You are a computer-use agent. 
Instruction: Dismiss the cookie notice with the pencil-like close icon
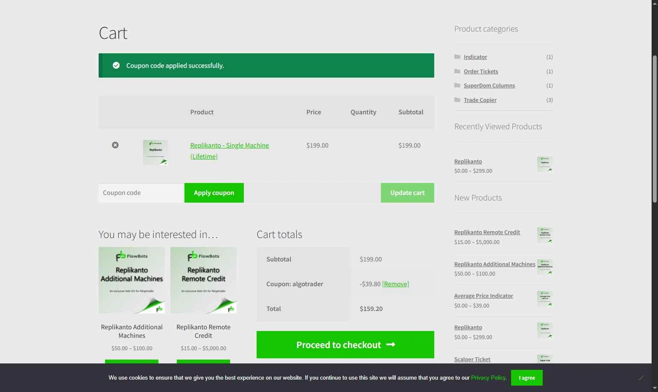click(641, 377)
